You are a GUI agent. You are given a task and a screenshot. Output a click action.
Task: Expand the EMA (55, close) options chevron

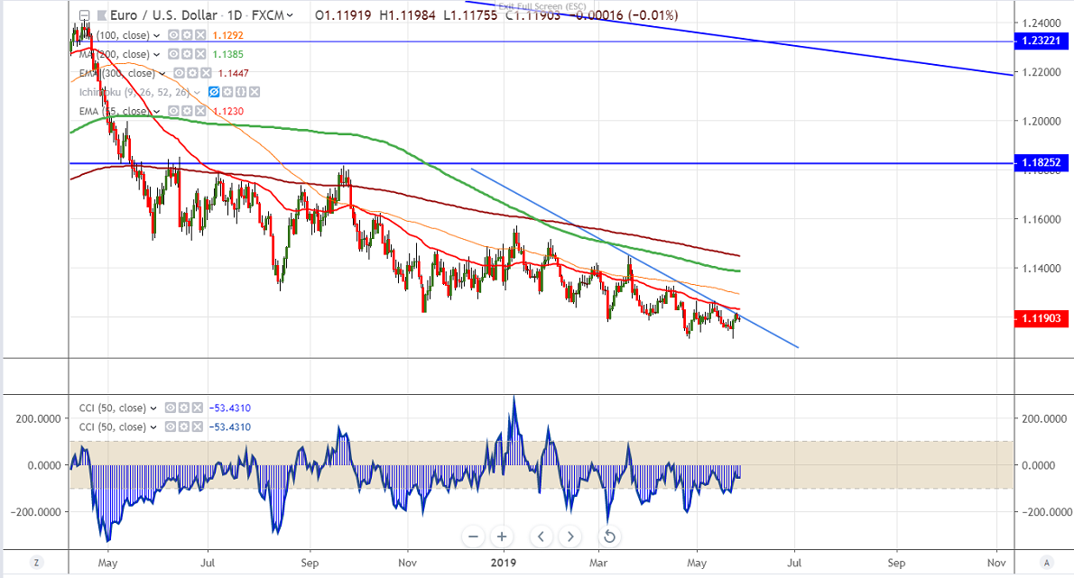(x=157, y=112)
